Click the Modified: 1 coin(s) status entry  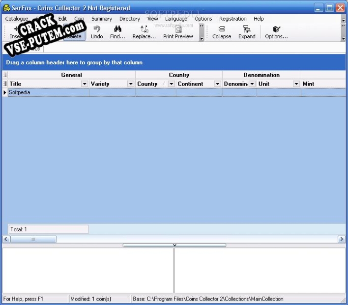coord(99,299)
